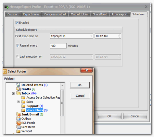The width and height of the screenshot is (154, 137).
Task: Select the Sent Items folder label
Action: [28, 127]
